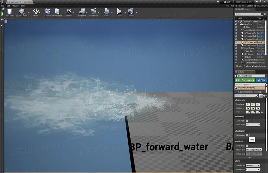268x173 pixels.
Task: Toggle the Generate Overlap checkbox under Collision
Action: point(247,146)
